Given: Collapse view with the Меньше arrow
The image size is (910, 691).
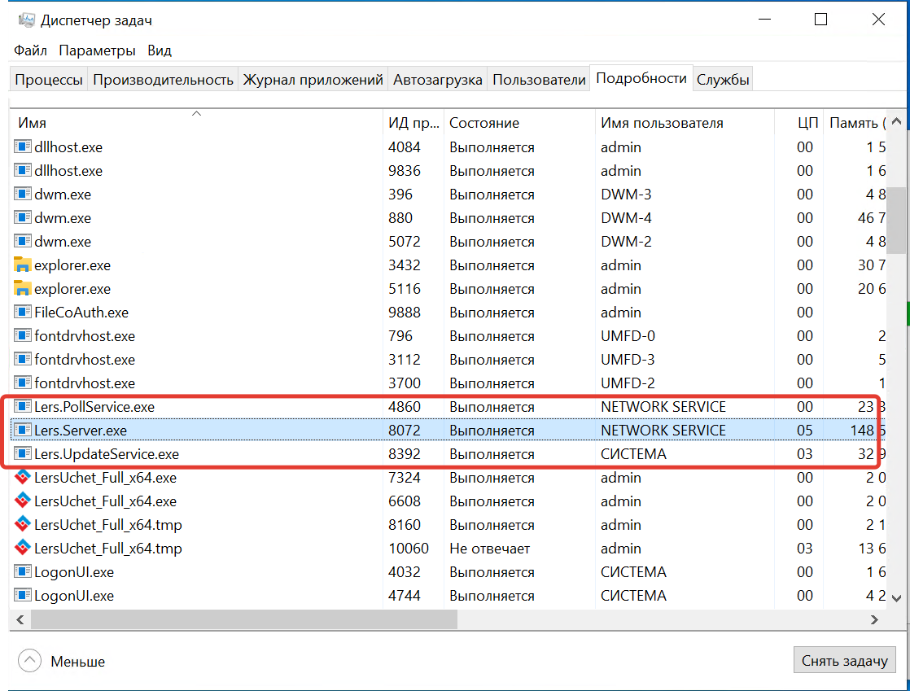Looking at the screenshot, I should [x=29, y=660].
